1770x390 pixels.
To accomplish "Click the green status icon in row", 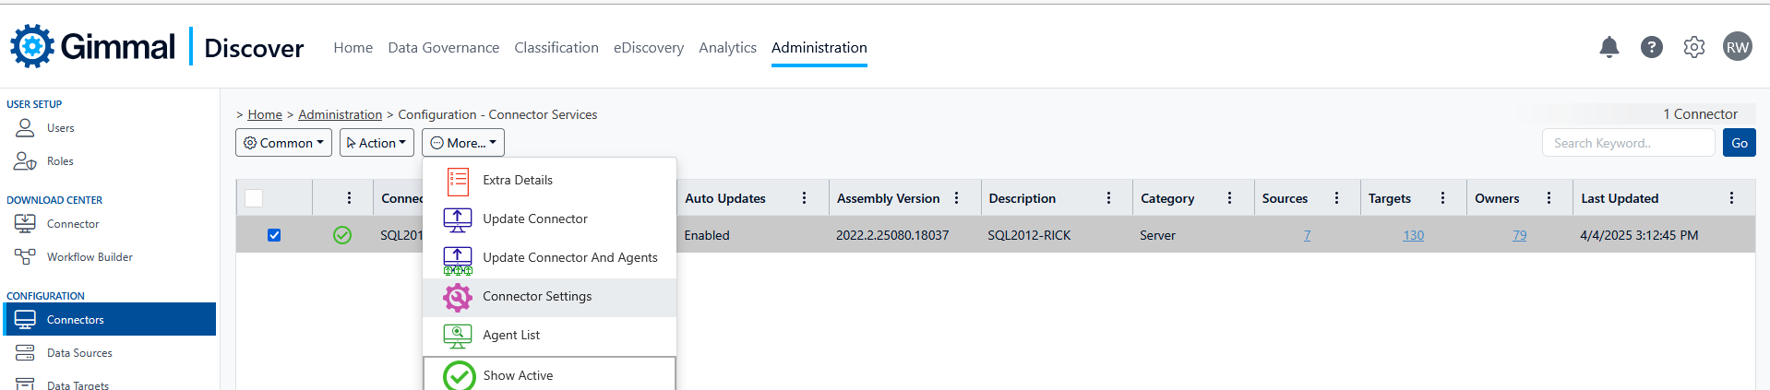I will [x=342, y=235].
